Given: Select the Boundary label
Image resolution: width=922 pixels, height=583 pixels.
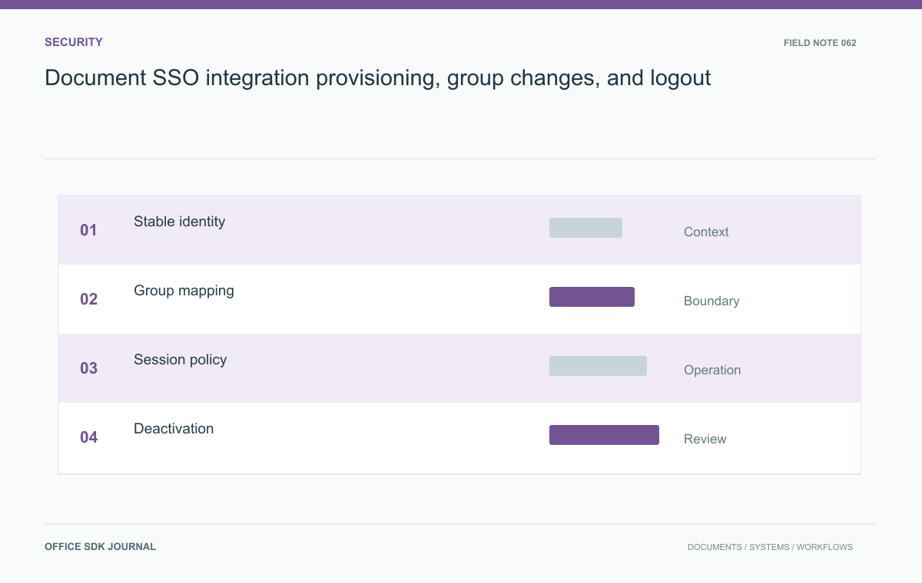Looking at the screenshot, I should point(711,301).
